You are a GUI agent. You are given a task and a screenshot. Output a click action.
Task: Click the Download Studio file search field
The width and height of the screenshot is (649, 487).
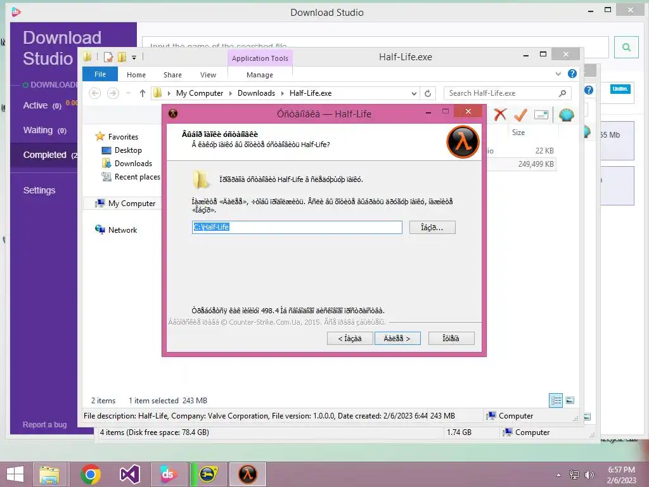point(375,47)
